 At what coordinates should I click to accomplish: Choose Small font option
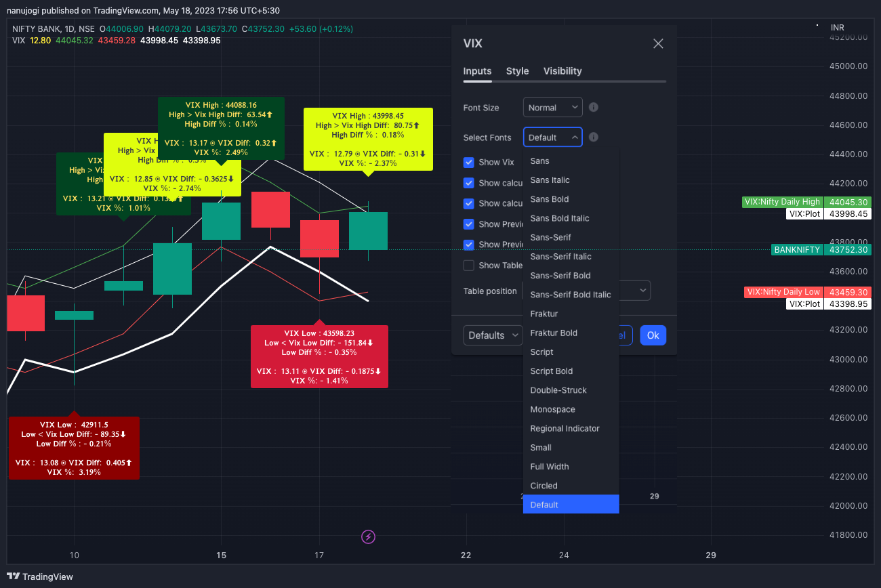click(571, 447)
